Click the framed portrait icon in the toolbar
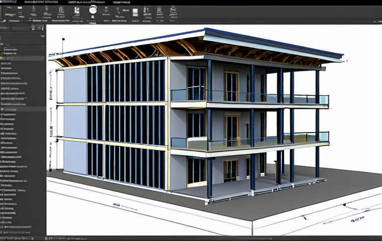The height and width of the screenshot is (241, 382). click(61, 10)
